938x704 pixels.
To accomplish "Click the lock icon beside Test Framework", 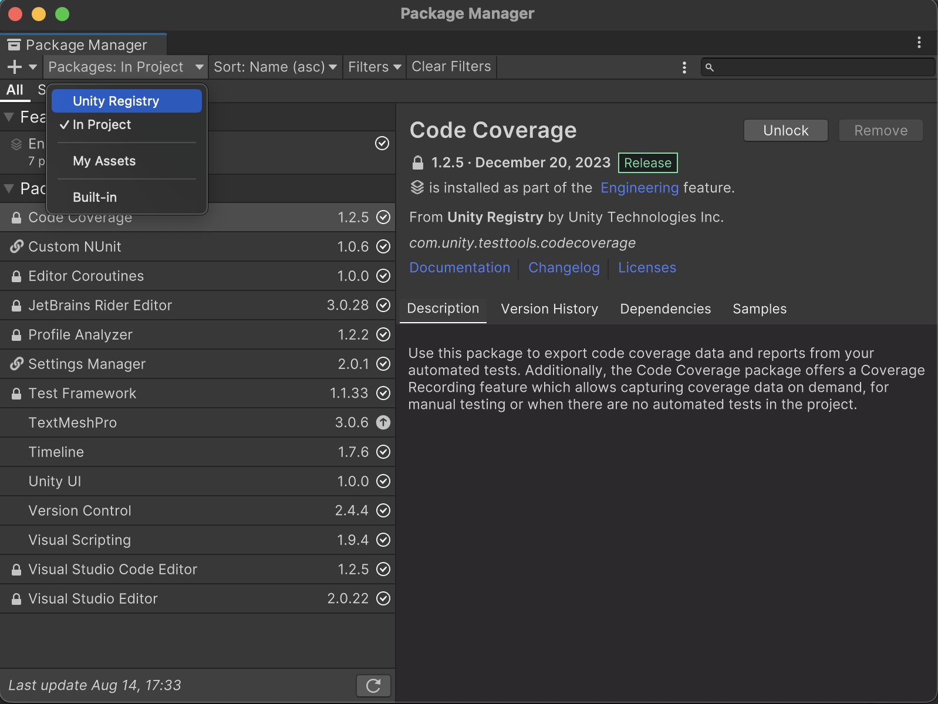I will pyautogui.click(x=16, y=394).
